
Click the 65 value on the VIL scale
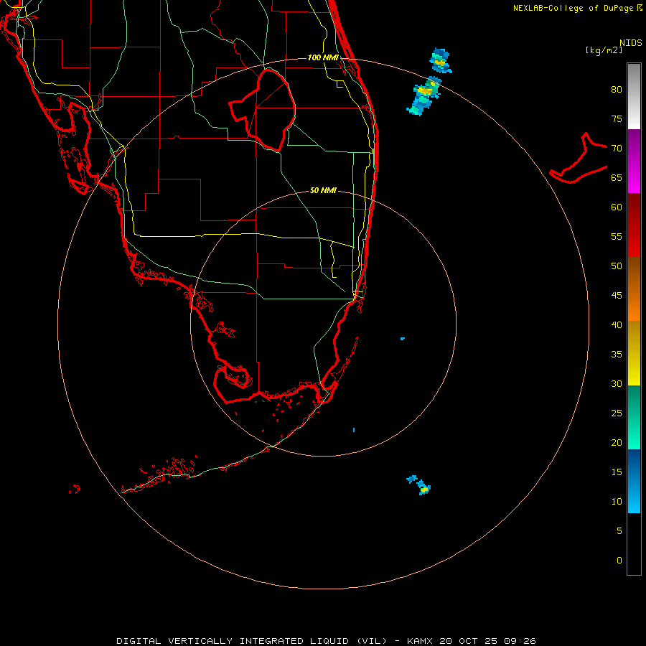click(x=617, y=177)
